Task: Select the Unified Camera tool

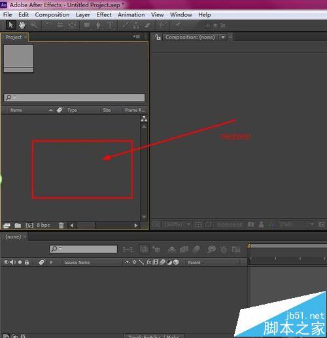Action: pyautogui.click(x=60, y=26)
